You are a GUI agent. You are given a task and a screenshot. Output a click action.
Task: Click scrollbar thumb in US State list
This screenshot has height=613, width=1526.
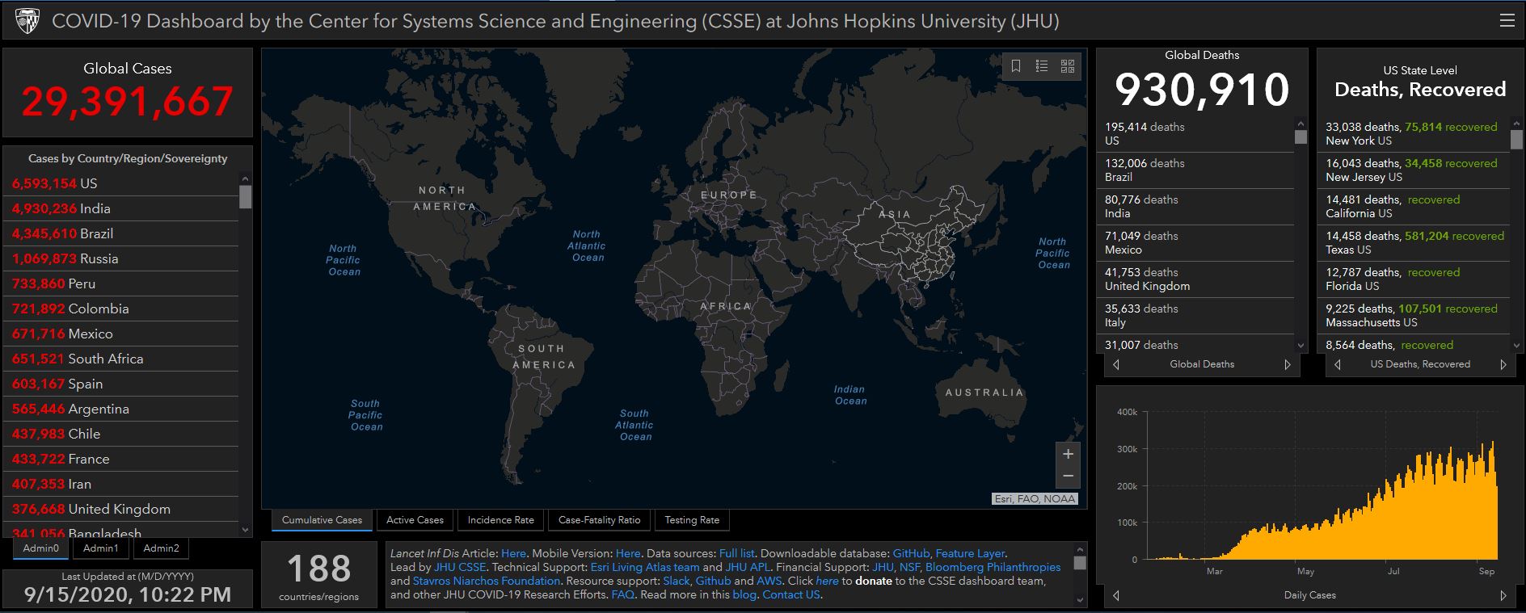(x=1516, y=139)
